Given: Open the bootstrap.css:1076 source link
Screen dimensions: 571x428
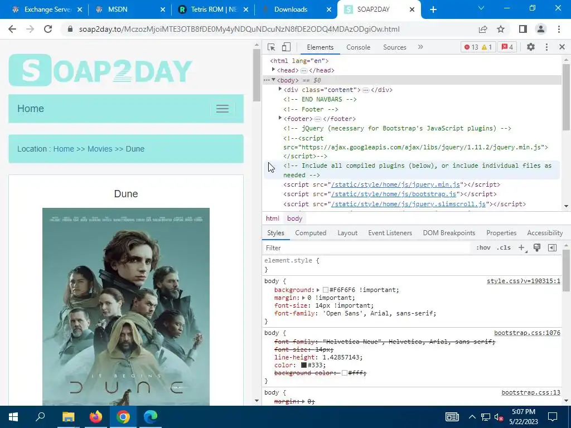Looking at the screenshot, I should tap(527, 333).
